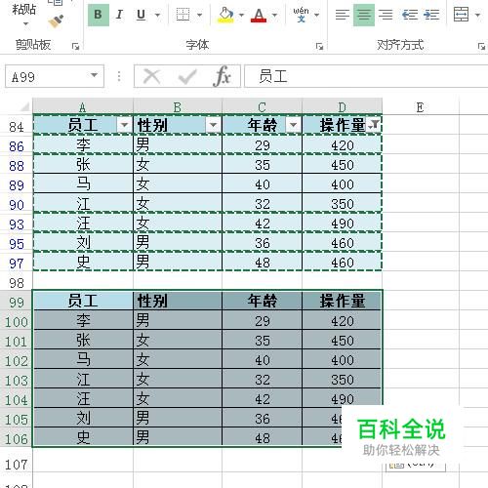Click formula bar containing 员工
The image size is (488, 488).
pyautogui.click(x=366, y=76)
